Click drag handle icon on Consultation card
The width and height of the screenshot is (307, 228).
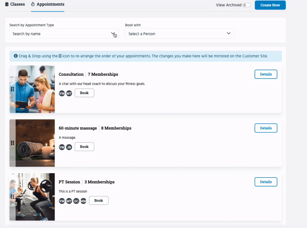pyautogui.click(x=13, y=89)
